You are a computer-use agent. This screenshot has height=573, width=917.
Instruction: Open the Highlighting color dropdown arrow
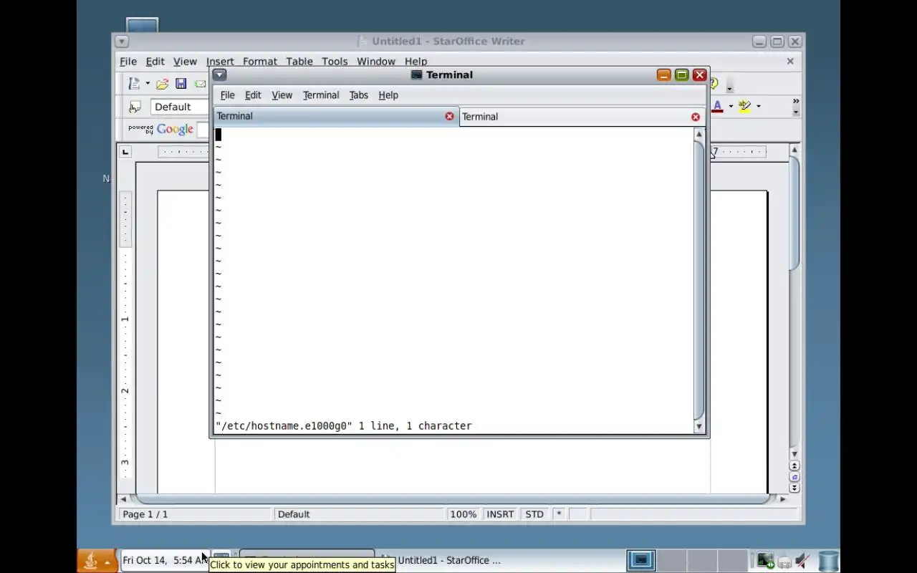click(758, 106)
